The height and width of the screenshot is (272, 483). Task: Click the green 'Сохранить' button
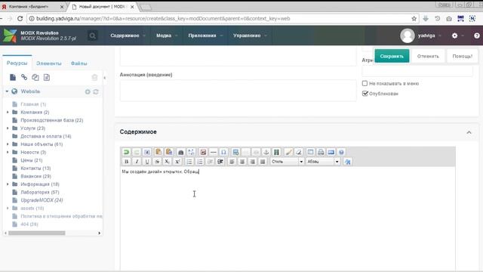coord(392,56)
